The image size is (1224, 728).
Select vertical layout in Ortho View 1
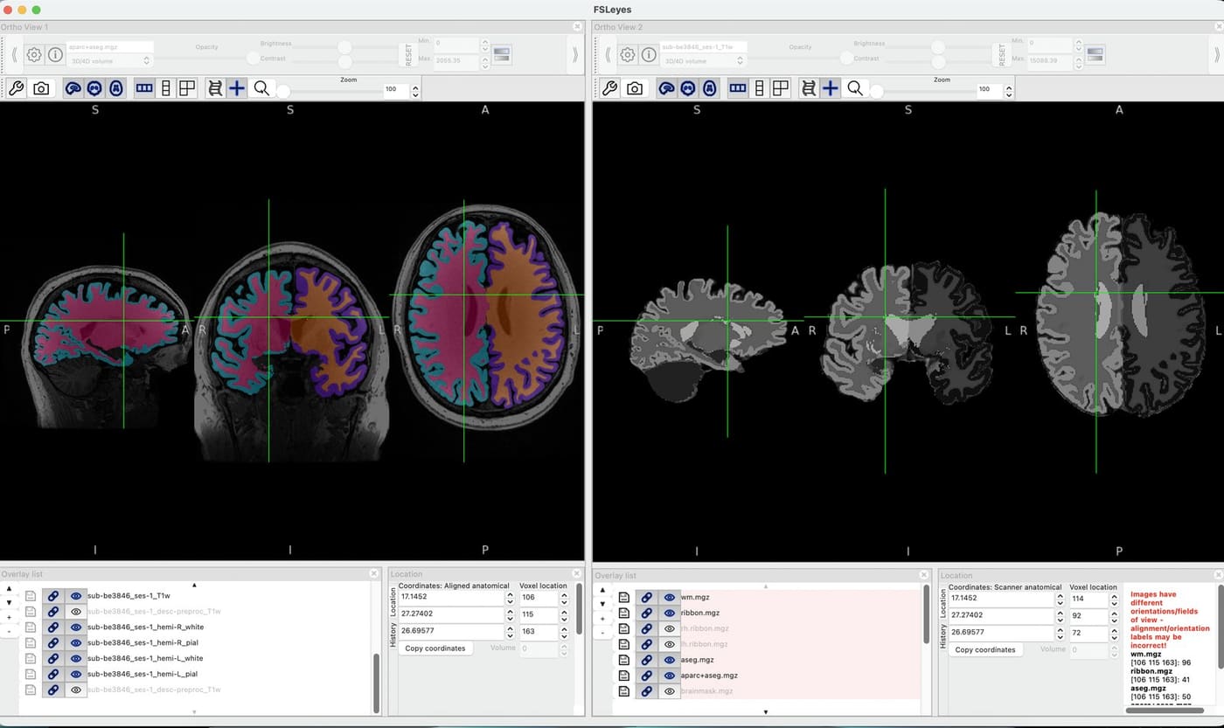(x=165, y=88)
